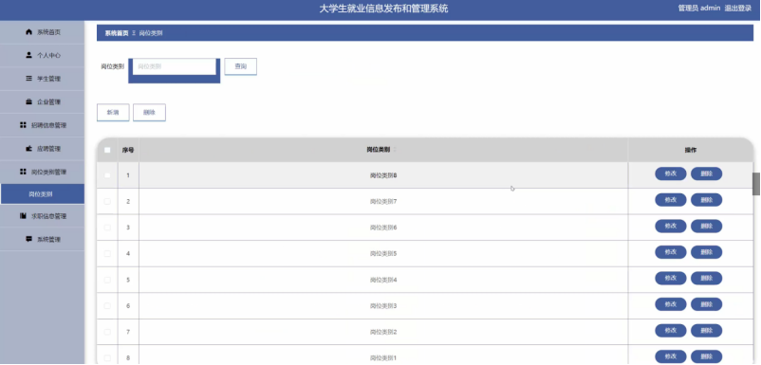Click 修改 for row 岗位类别3
Viewport: 761px width, 365px height.
[671, 304]
